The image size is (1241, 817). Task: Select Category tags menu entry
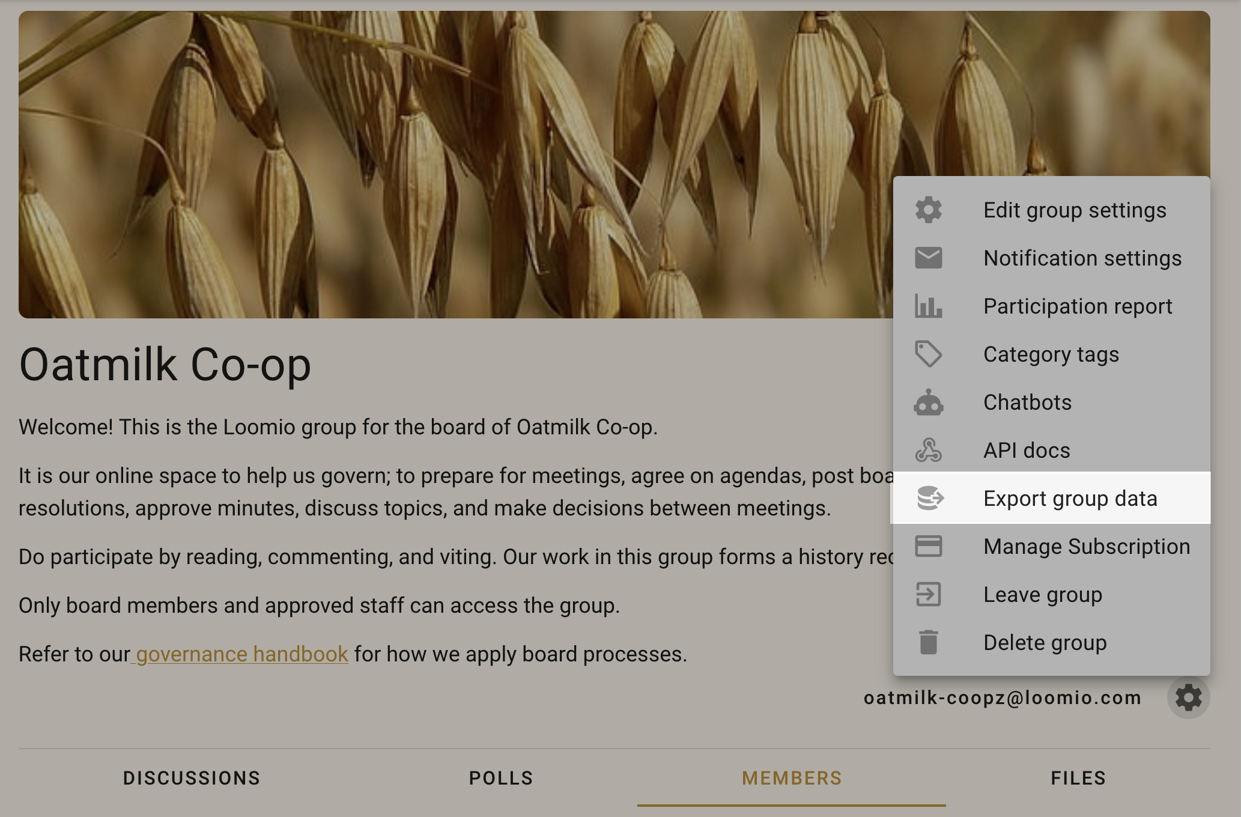click(1051, 354)
